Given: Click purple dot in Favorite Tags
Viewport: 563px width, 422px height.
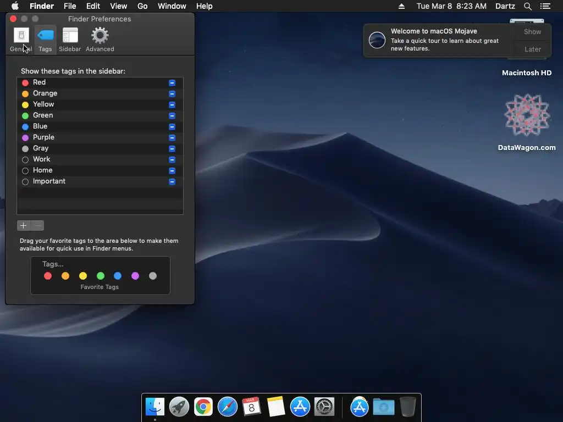Looking at the screenshot, I should [x=135, y=276].
